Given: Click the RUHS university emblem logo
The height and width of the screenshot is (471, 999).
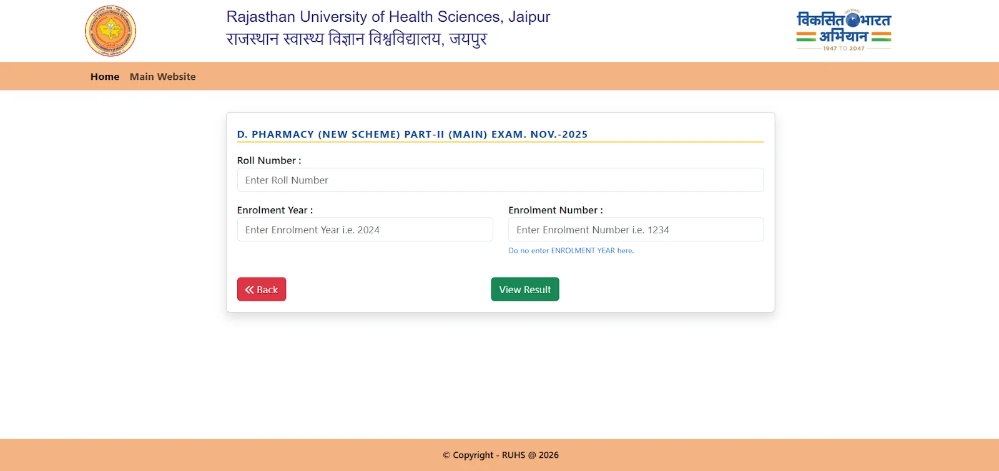Looking at the screenshot, I should (x=111, y=31).
